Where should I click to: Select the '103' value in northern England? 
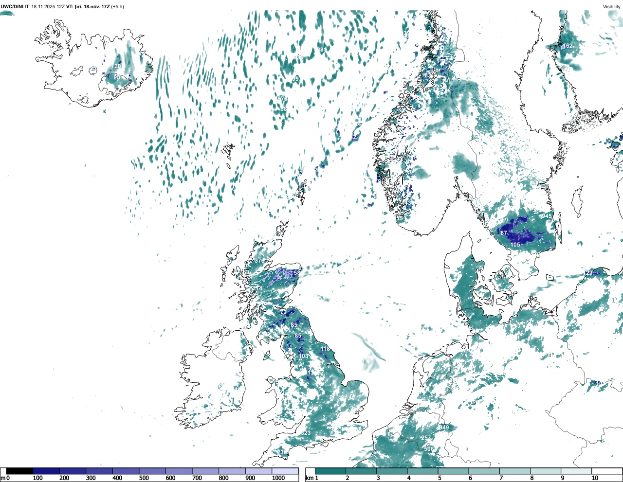[304, 357]
